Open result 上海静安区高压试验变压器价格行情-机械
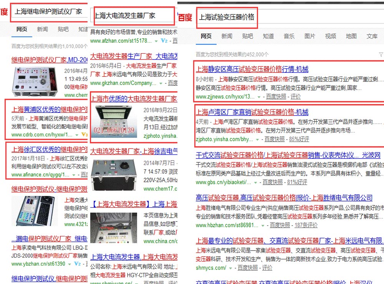This screenshot has width=384, height=284. point(252,69)
